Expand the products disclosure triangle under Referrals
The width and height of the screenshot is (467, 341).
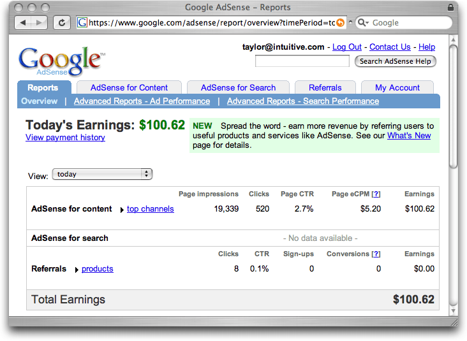tap(77, 270)
